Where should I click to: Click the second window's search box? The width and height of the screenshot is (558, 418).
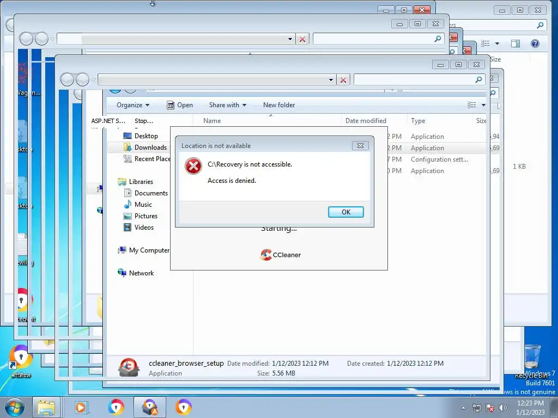point(379,39)
